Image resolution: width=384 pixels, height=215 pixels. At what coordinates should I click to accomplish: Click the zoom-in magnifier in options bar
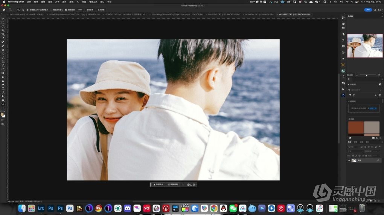click(x=18, y=10)
